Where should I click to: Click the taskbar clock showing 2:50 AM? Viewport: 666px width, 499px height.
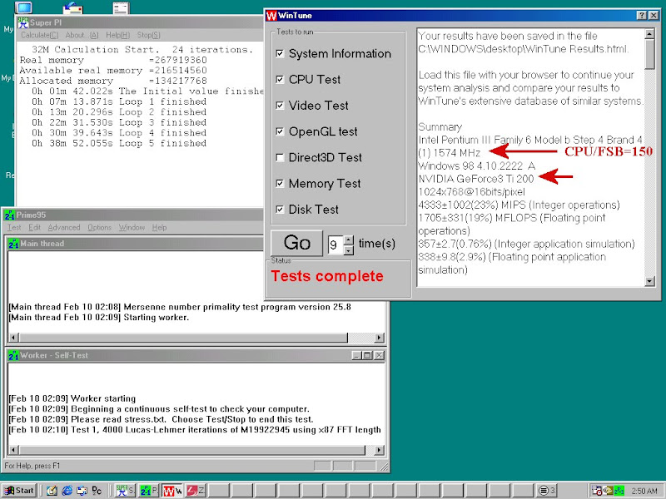point(644,491)
